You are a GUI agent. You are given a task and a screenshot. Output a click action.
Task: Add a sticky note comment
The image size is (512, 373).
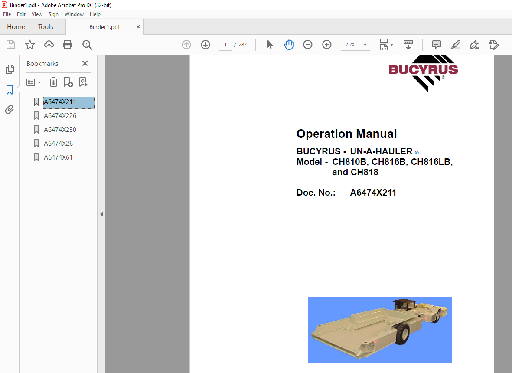436,45
